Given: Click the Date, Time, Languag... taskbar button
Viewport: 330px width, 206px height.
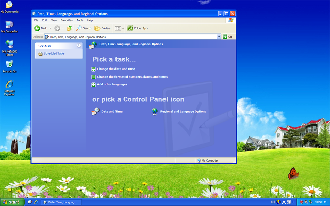Looking at the screenshot, I should pyautogui.click(x=61, y=202).
